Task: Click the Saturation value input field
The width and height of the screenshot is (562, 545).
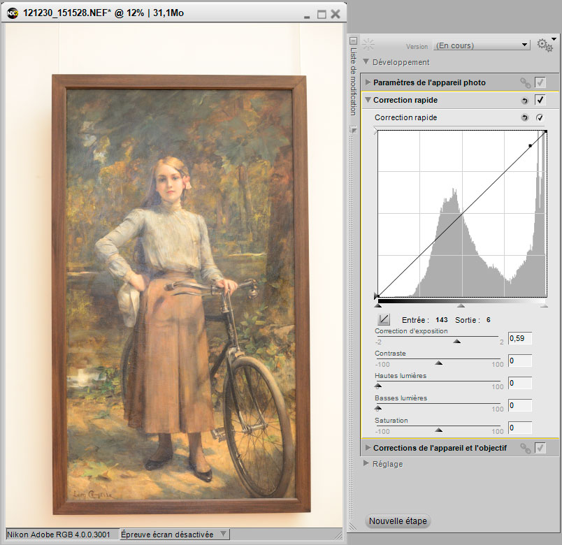Action: [519, 428]
